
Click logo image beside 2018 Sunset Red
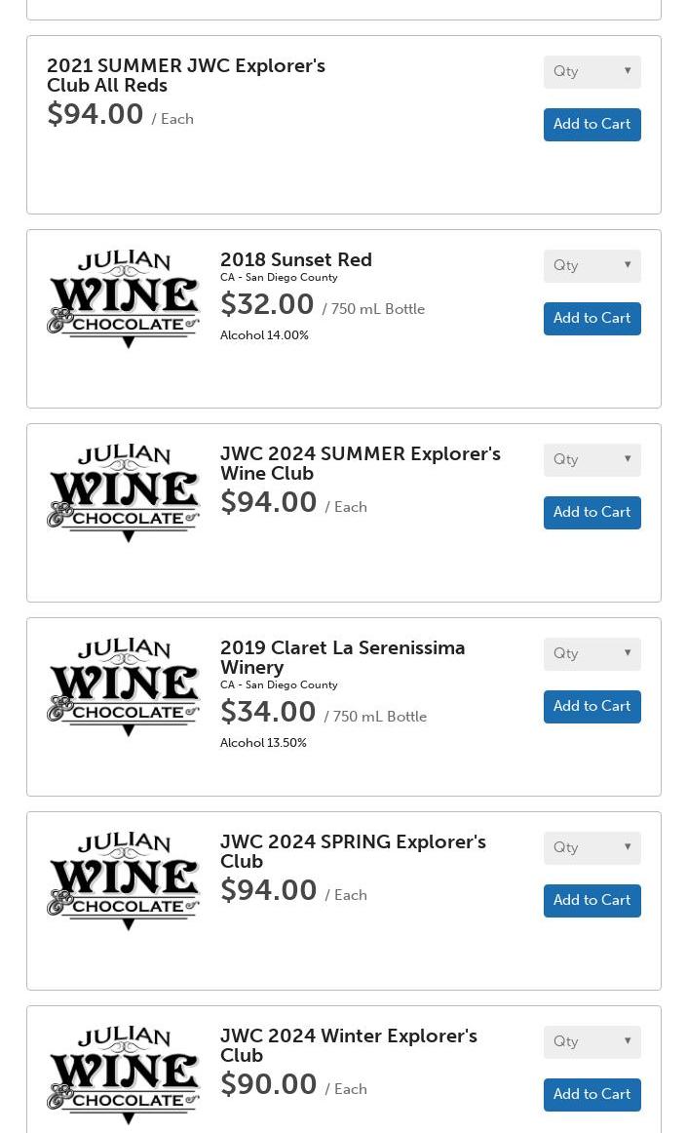124,299
